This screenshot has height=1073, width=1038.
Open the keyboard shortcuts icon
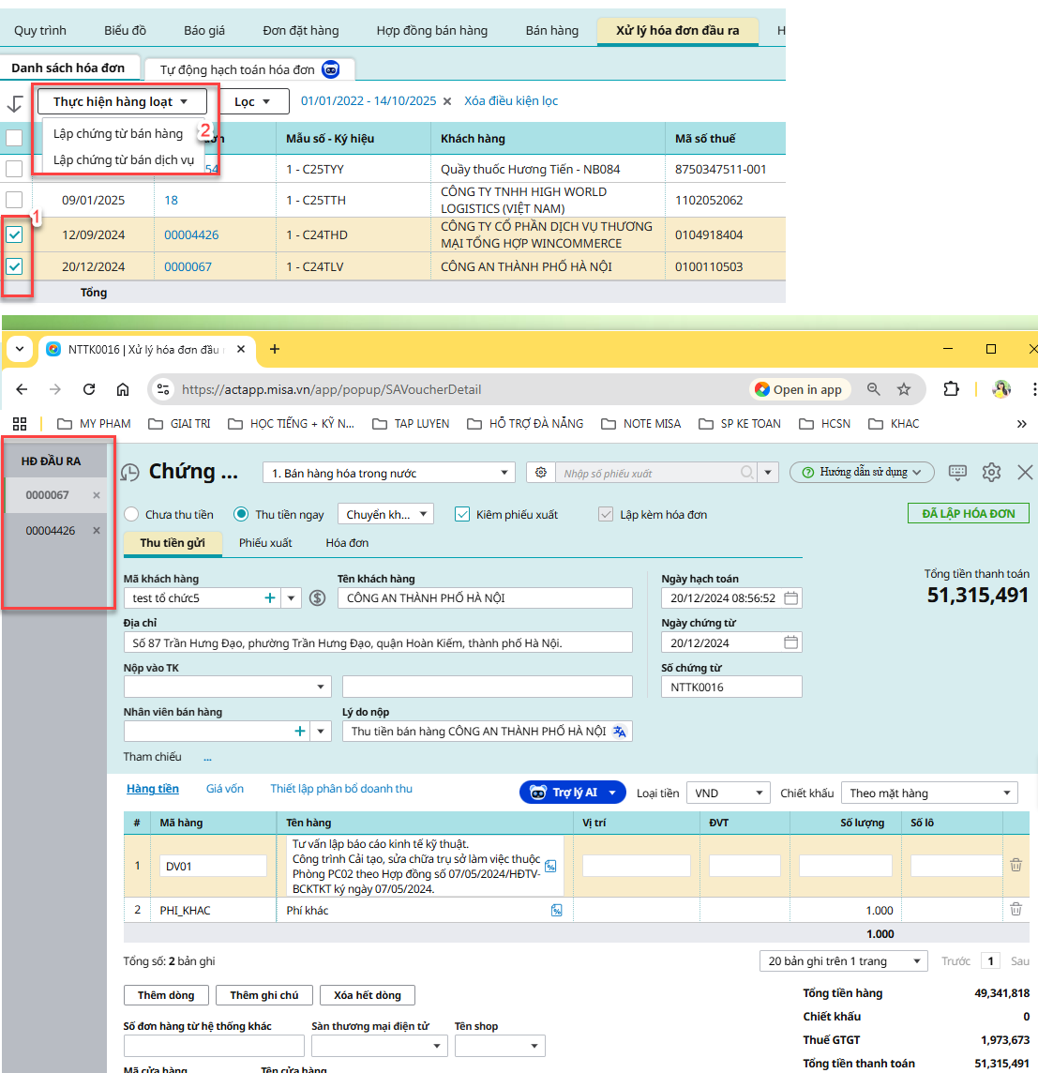tap(957, 473)
